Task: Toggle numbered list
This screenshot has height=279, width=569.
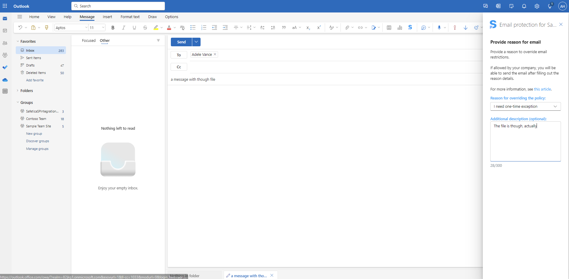Action: coord(204,28)
